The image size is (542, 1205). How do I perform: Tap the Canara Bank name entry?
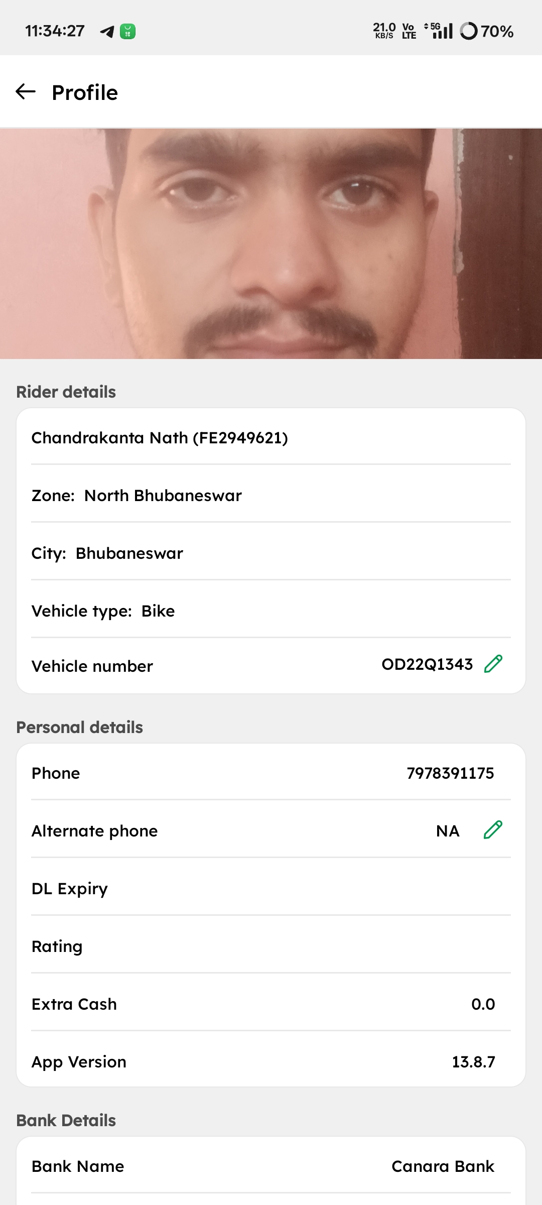(x=443, y=1166)
